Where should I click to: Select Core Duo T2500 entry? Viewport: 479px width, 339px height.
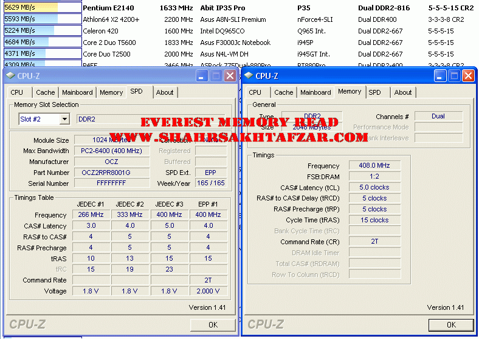pyautogui.click(x=106, y=54)
